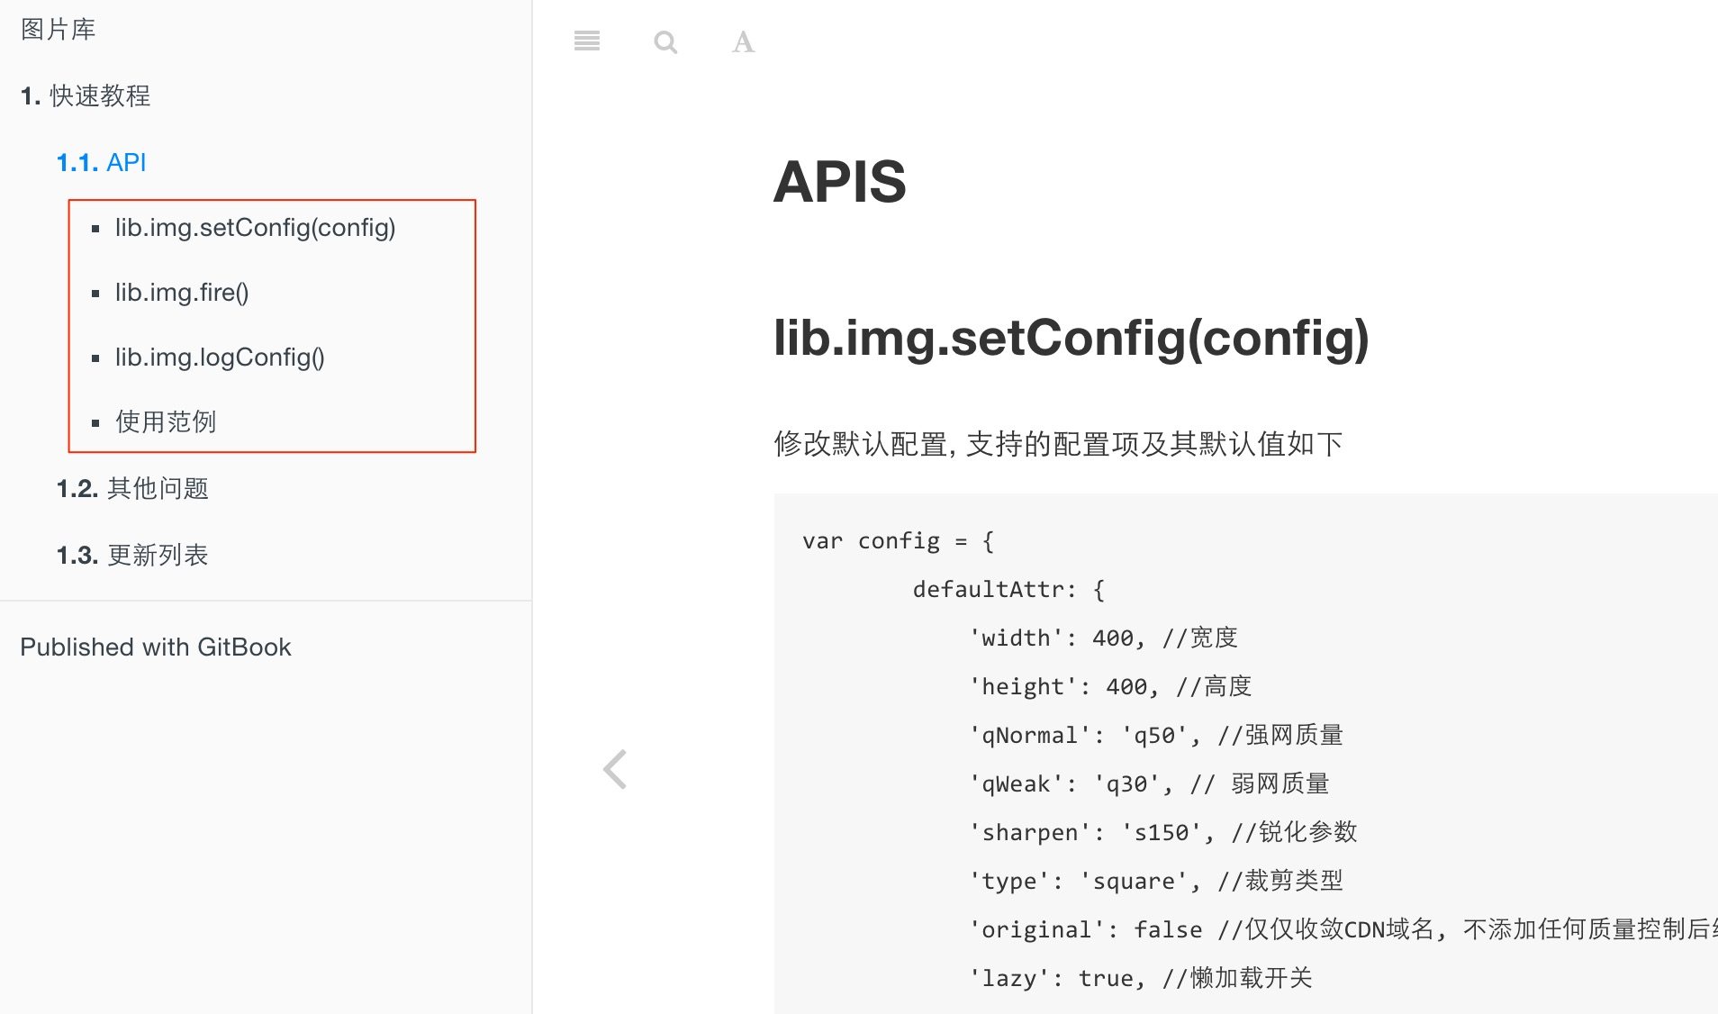Select the 1. 快速教程 chapter
Screen dimensions: 1718x1014
click(86, 95)
